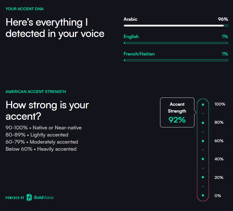Click the POWERED BY text
This screenshot has height=211, width=233.
tap(15, 198)
